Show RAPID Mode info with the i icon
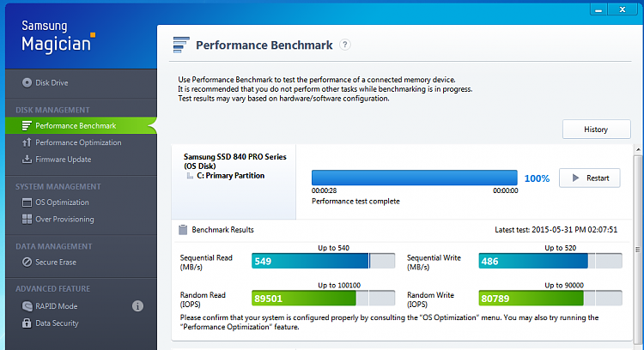Viewport: 644px width, 350px height. point(137,305)
